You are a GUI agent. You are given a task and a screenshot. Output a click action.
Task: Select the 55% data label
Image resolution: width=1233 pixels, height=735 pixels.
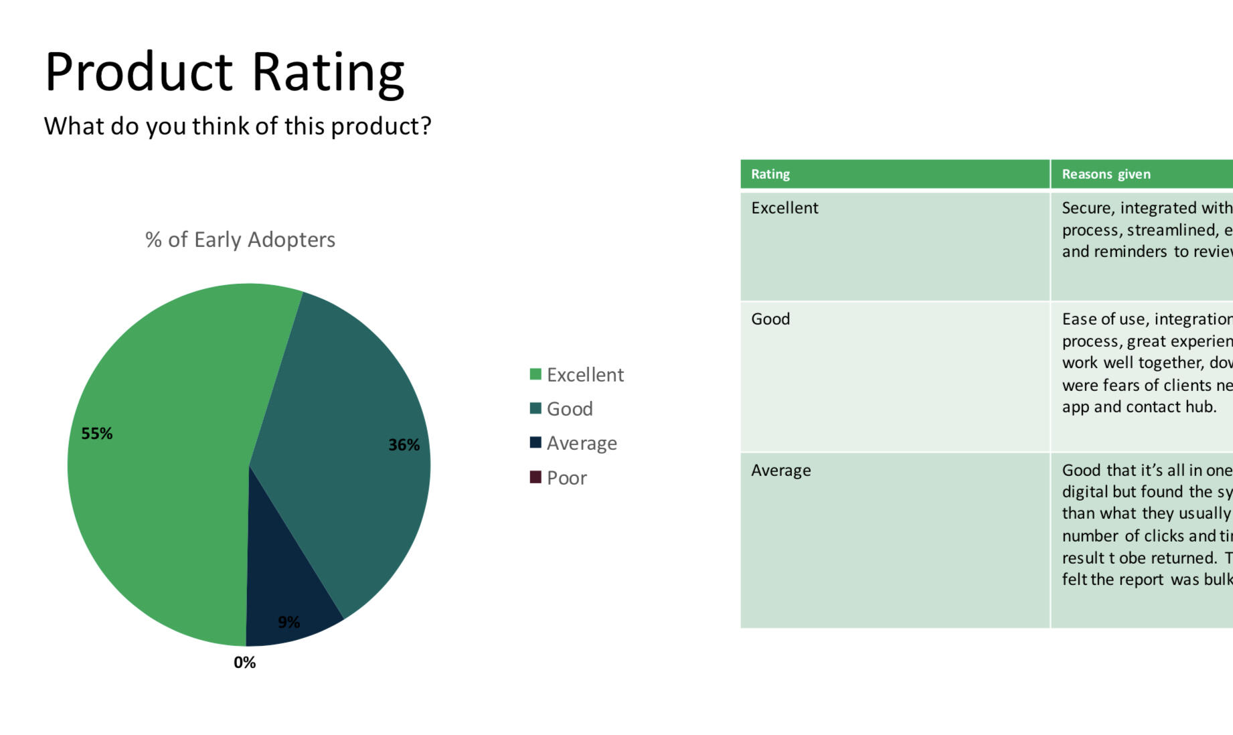97,434
